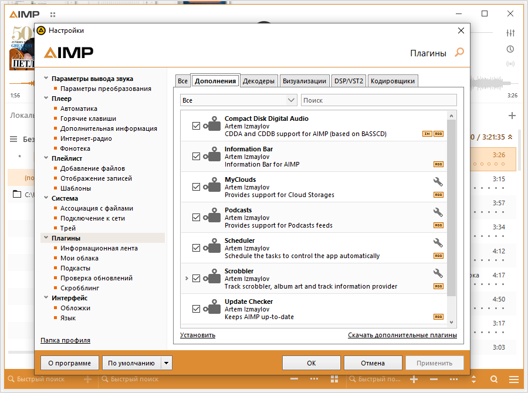Image resolution: width=528 pixels, height=393 pixels.
Task: Collapse the 'Плагины' tree node
Action: pyautogui.click(x=46, y=238)
